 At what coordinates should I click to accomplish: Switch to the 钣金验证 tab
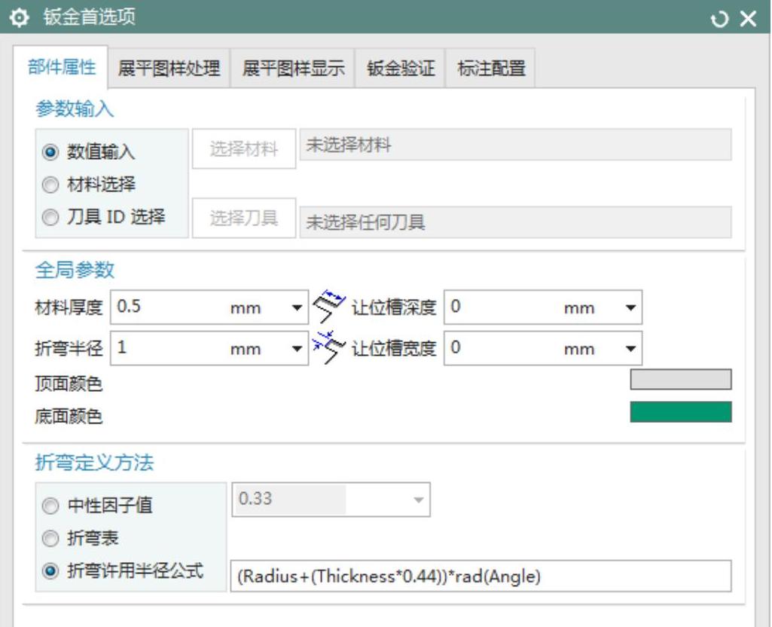[x=400, y=69]
